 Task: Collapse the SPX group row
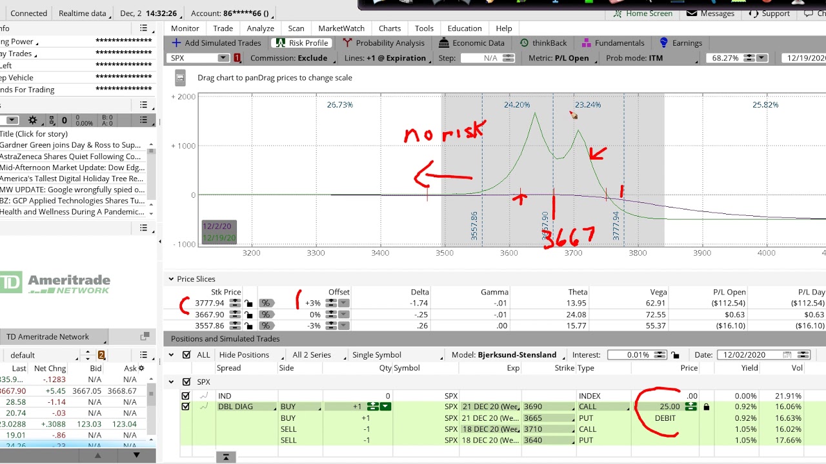pyautogui.click(x=171, y=382)
